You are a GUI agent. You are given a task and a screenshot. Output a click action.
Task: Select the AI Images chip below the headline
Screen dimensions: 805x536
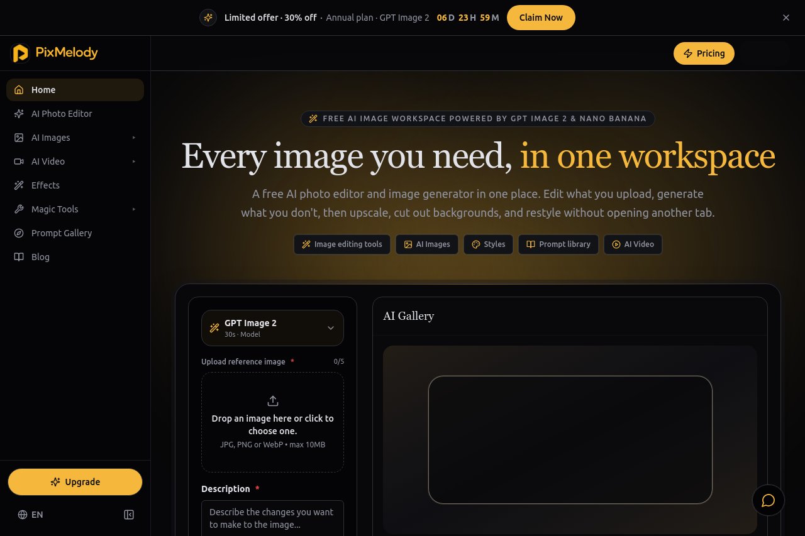[427, 244]
